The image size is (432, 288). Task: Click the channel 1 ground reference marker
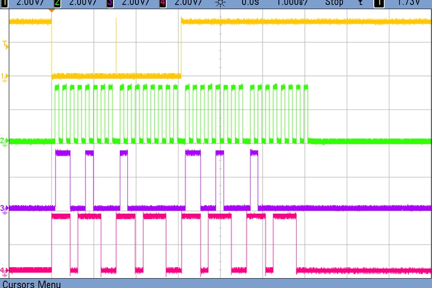click(x=5, y=77)
